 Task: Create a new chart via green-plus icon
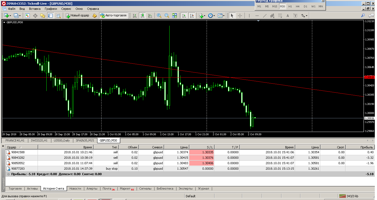click(x=6, y=16)
